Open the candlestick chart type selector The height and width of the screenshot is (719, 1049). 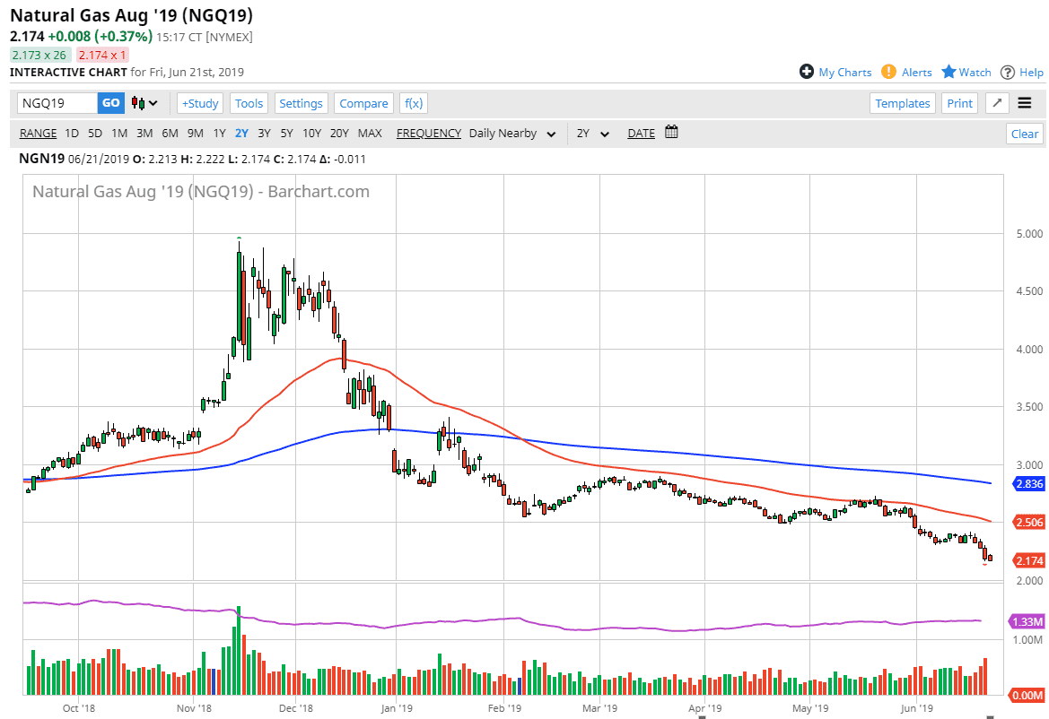(144, 103)
